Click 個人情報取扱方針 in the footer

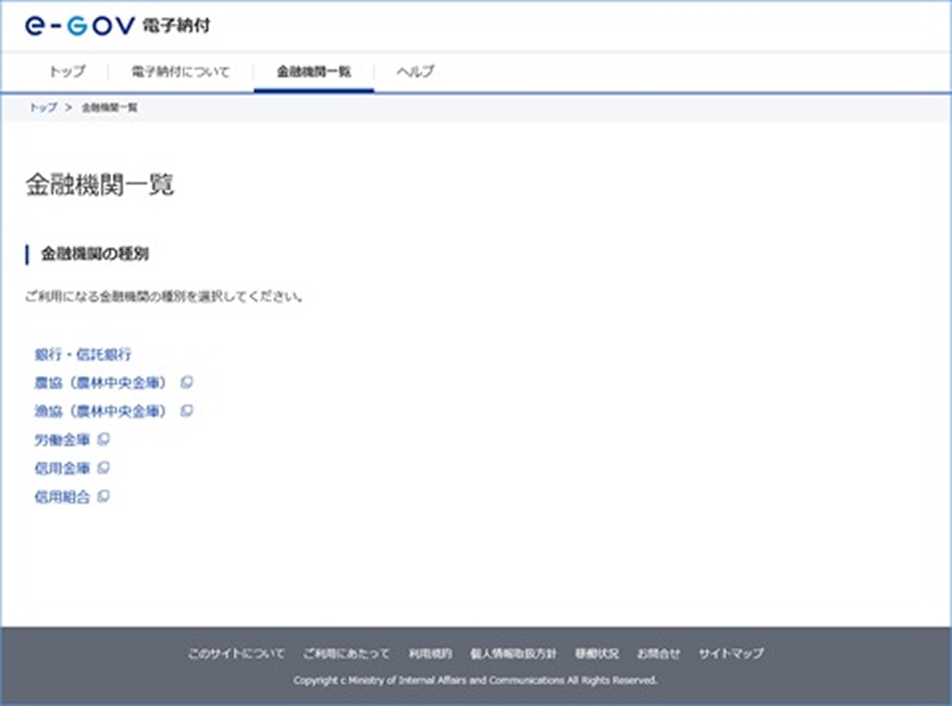coord(516,653)
